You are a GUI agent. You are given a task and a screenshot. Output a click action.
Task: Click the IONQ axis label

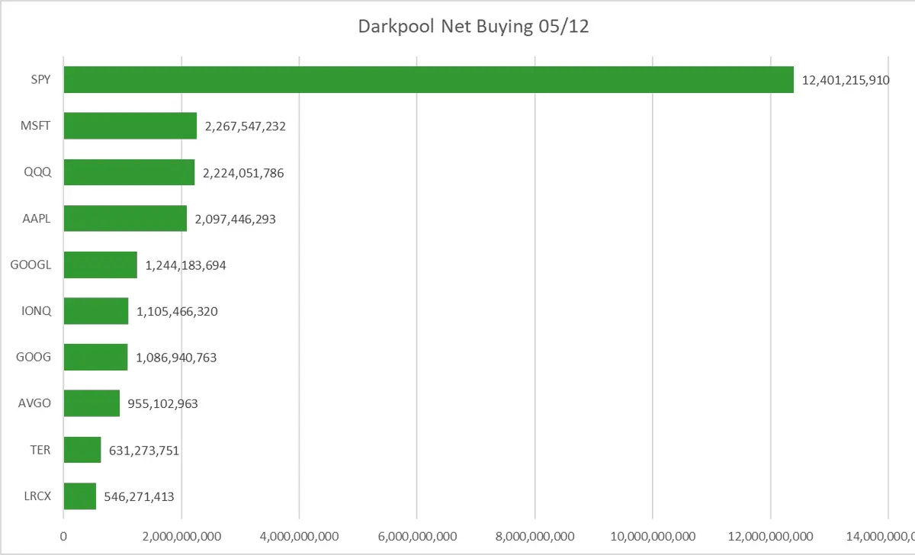(x=36, y=311)
